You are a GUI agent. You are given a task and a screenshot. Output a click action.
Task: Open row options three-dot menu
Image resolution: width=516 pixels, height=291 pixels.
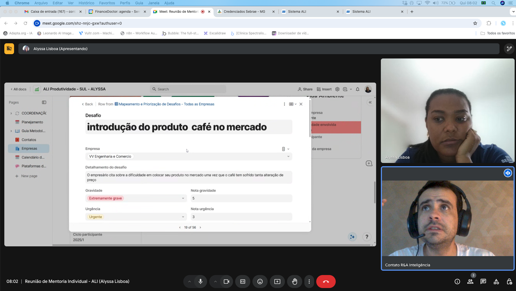(x=284, y=104)
